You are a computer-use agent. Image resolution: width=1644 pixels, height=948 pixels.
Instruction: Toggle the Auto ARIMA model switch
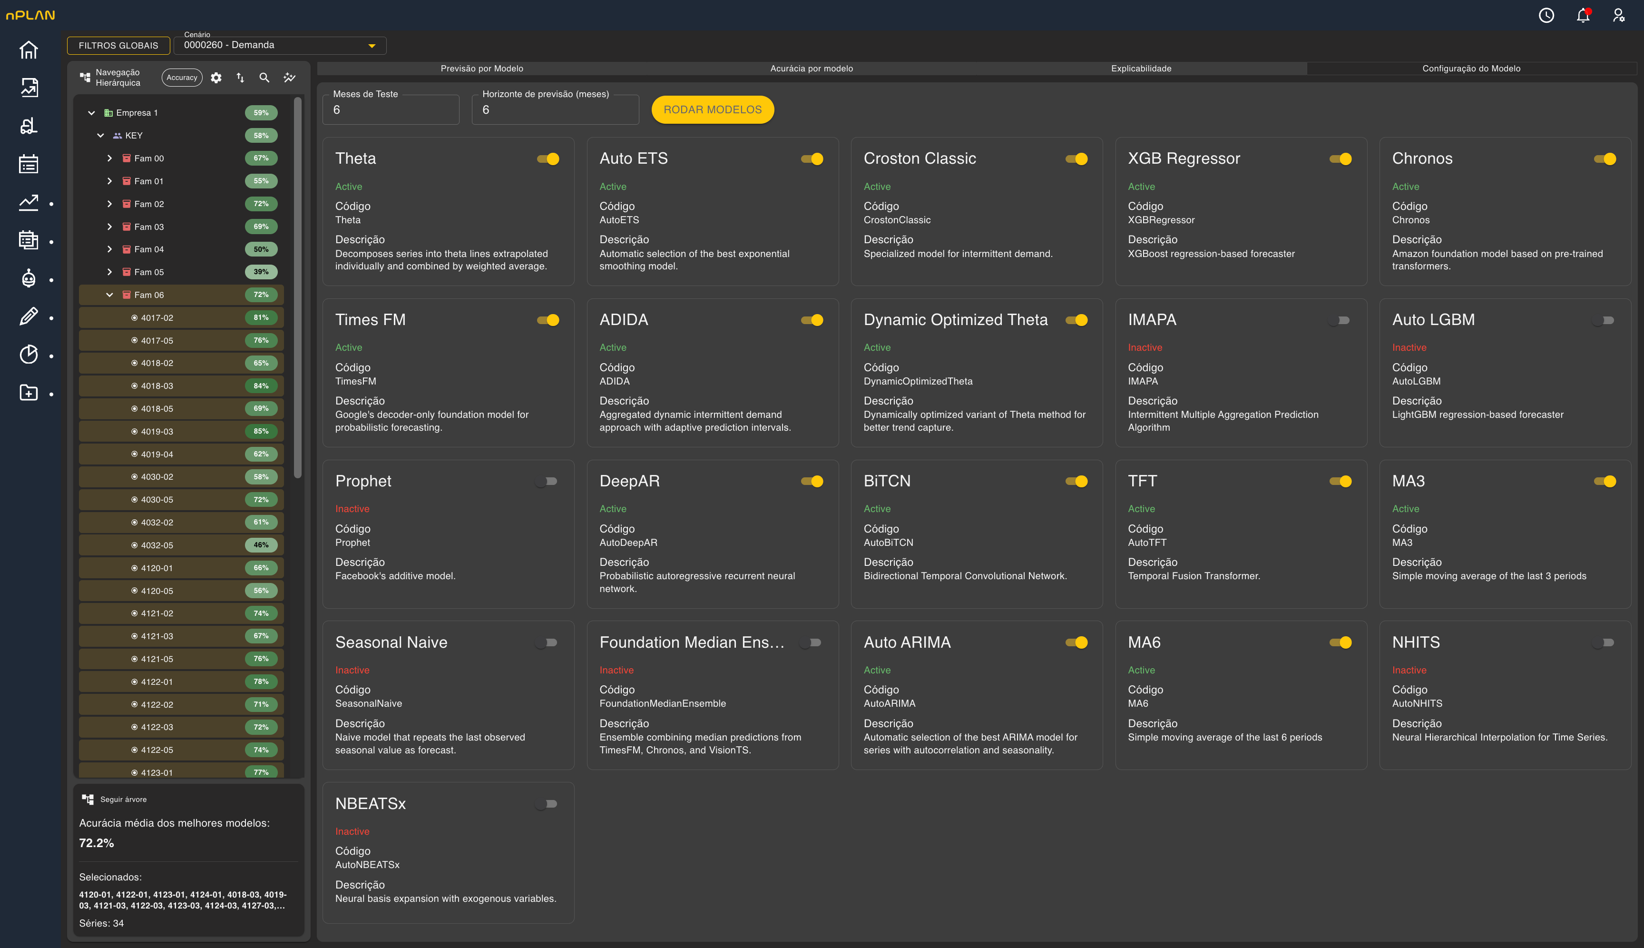[1076, 642]
